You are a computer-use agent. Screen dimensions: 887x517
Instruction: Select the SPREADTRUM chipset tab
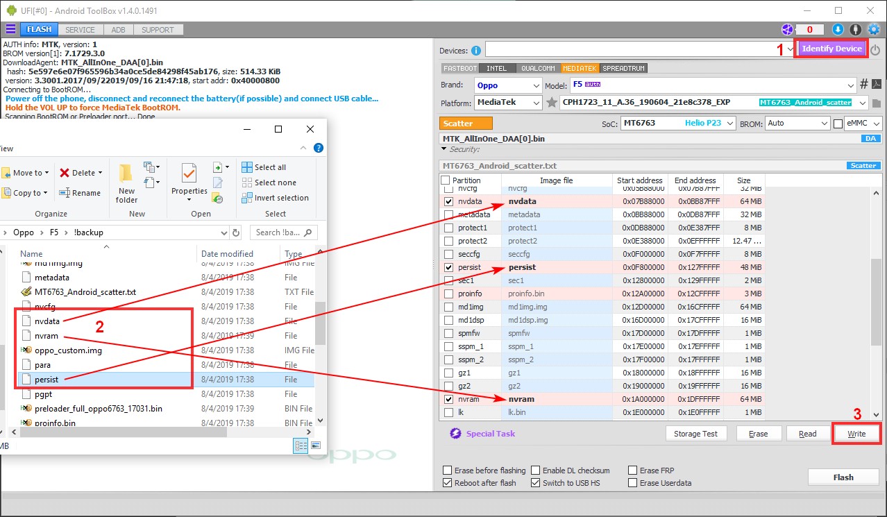point(624,68)
